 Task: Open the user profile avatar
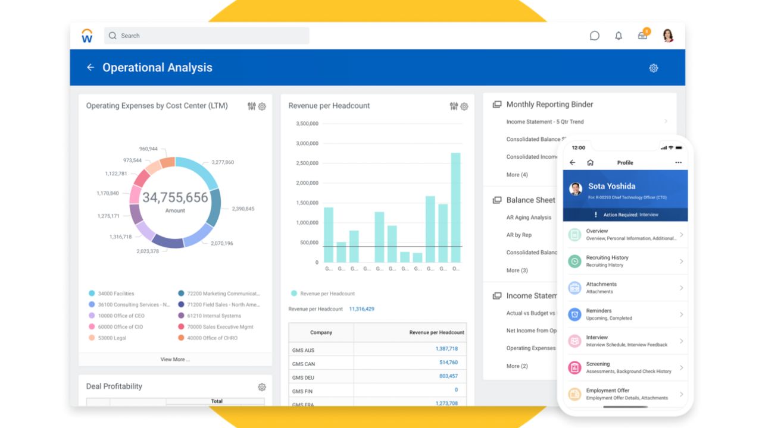668,36
